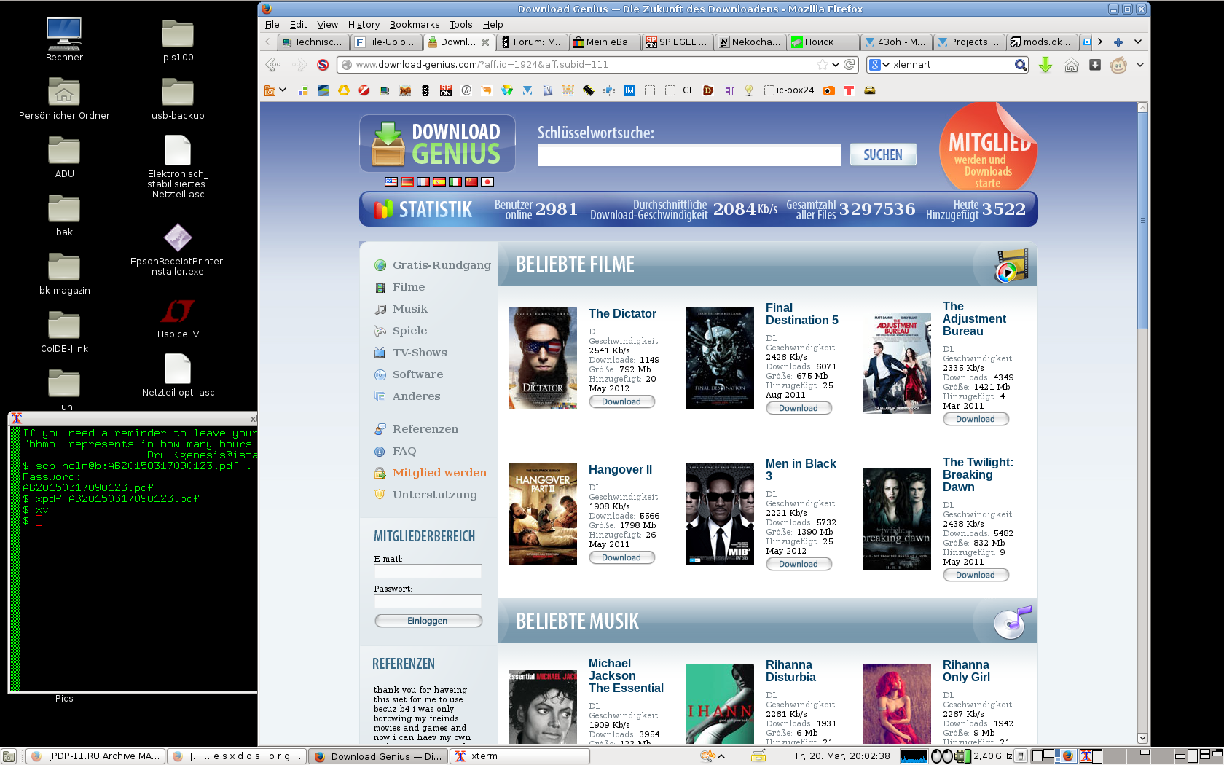The image size is (1224, 765).
Task: Open the red T bookmark icon
Action: click(849, 90)
